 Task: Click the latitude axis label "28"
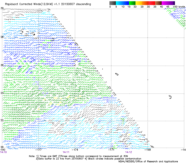pyautogui.click(x=2, y=37)
